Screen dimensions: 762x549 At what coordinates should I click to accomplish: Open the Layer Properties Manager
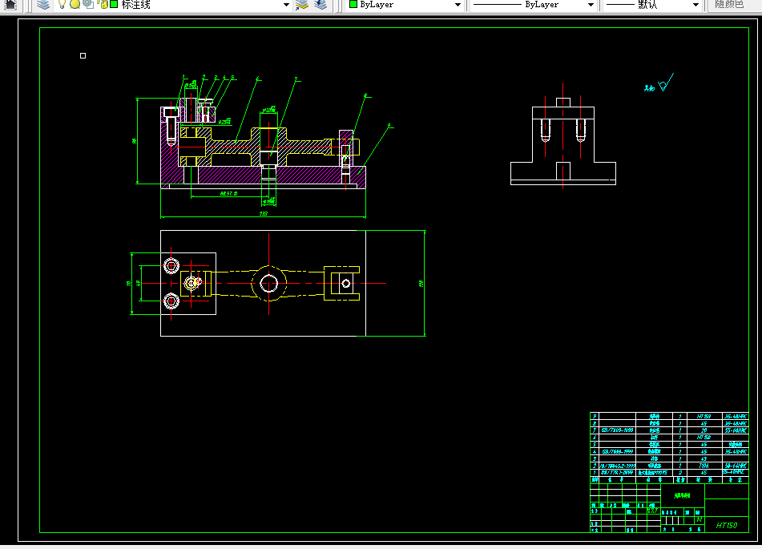click(x=43, y=5)
